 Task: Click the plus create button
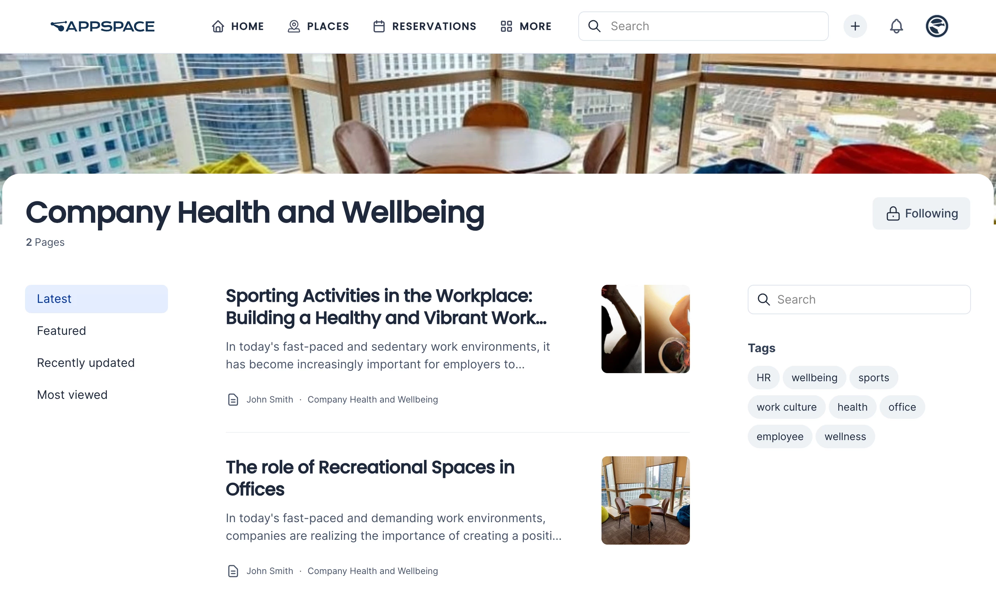(855, 26)
